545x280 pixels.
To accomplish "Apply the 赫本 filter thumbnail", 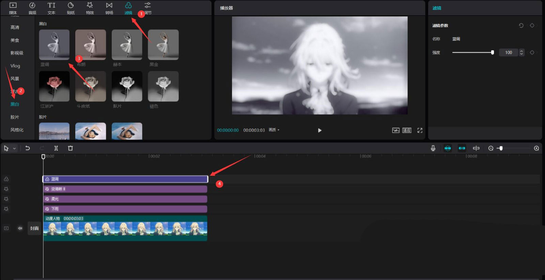I will [x=127, y=45].
